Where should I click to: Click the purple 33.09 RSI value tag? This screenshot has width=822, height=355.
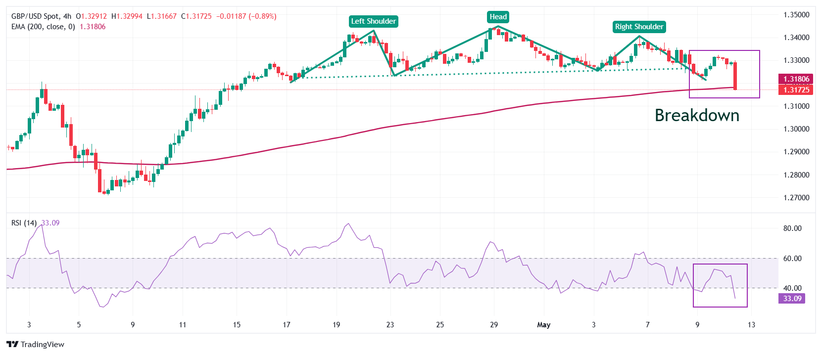792,299
